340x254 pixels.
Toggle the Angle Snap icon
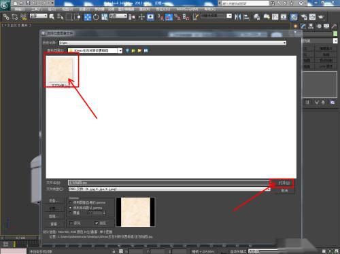coord(169,17)
